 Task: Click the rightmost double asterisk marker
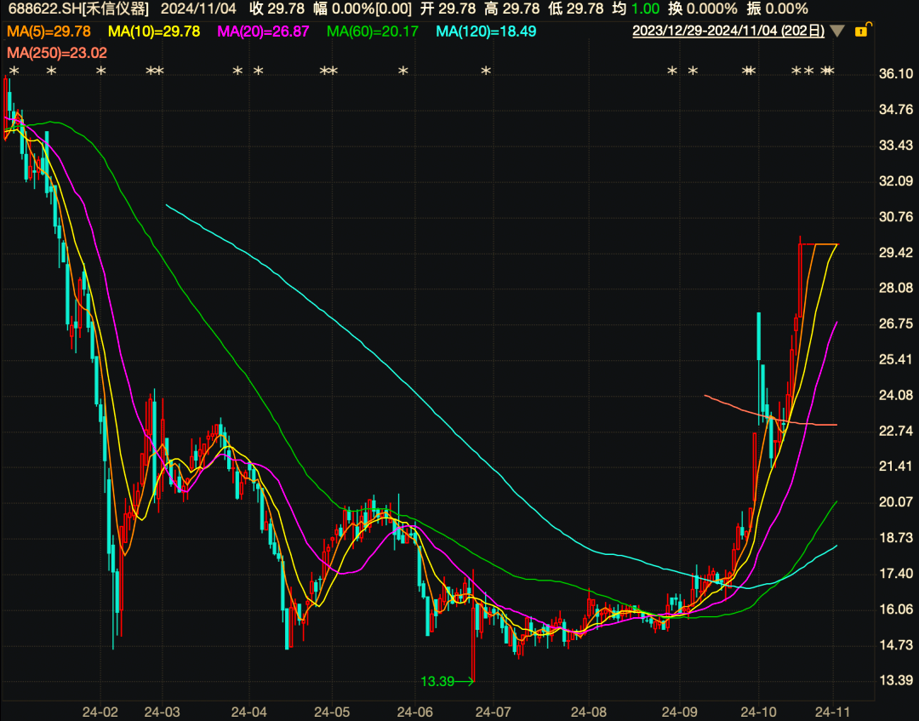[x=827, y=72]
